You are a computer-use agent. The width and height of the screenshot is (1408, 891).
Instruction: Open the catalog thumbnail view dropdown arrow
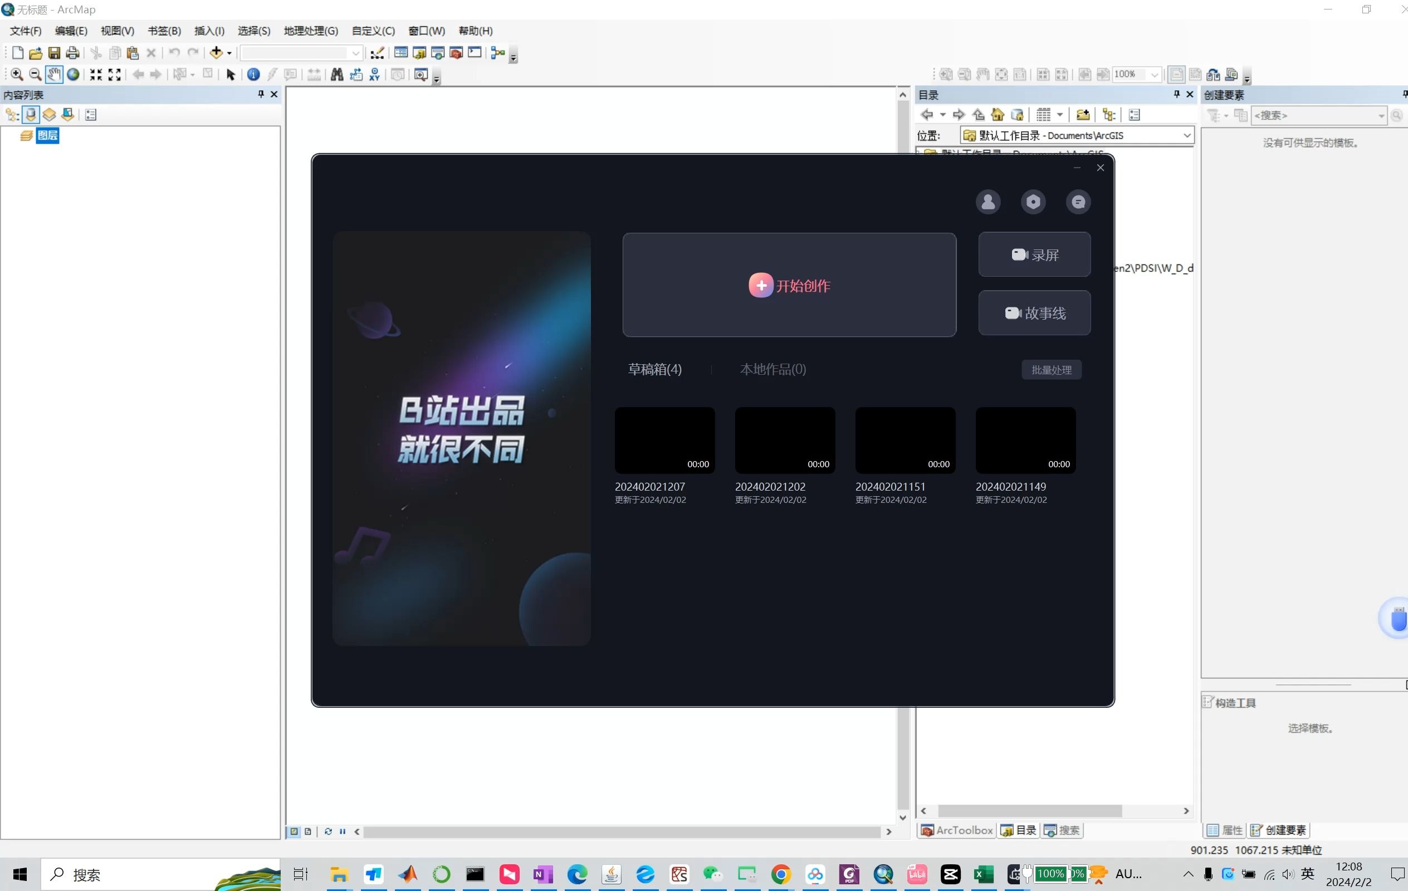pos(1059,115)
